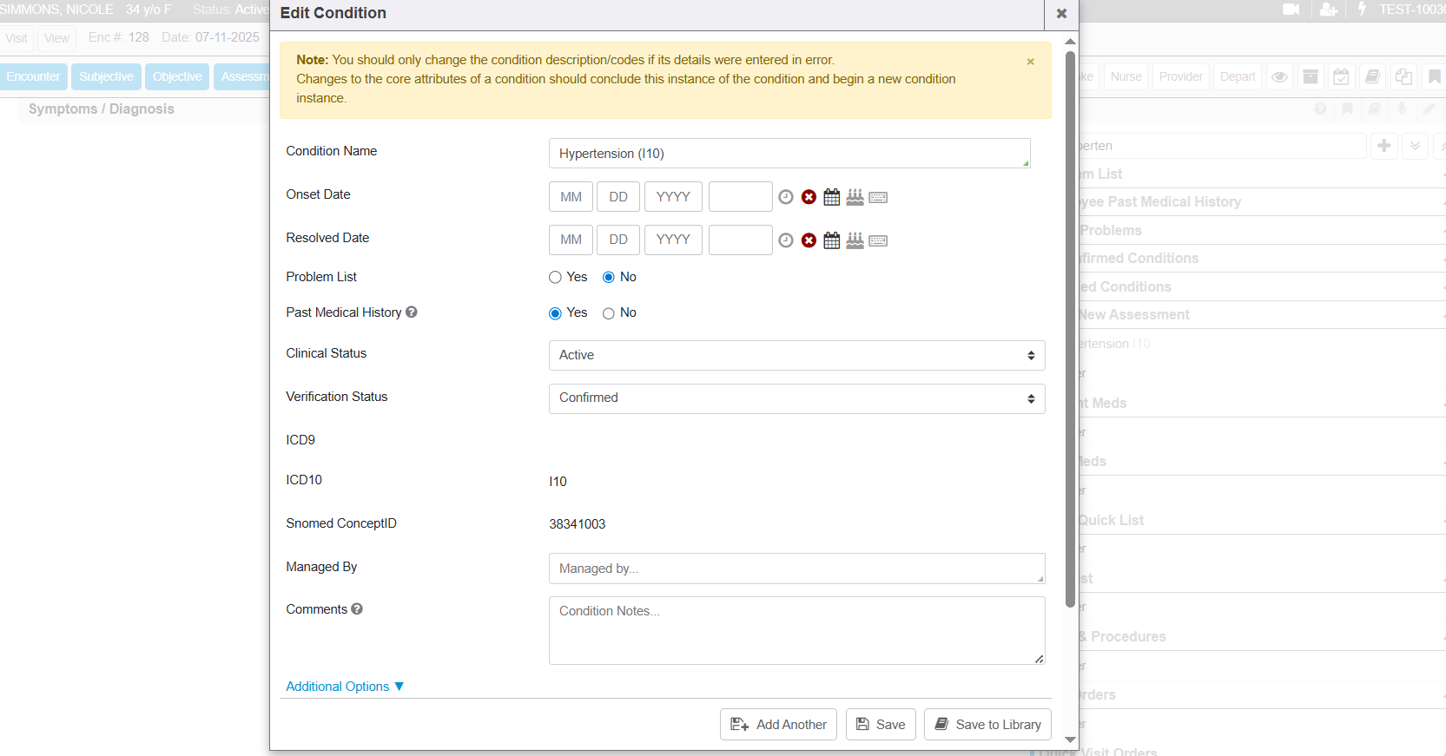Image resolution: width=1446 pixels, height=756 pixels.
Task: Open calendar picker for Onset Date
Action: pyautogui.click(x=831, y=197)
